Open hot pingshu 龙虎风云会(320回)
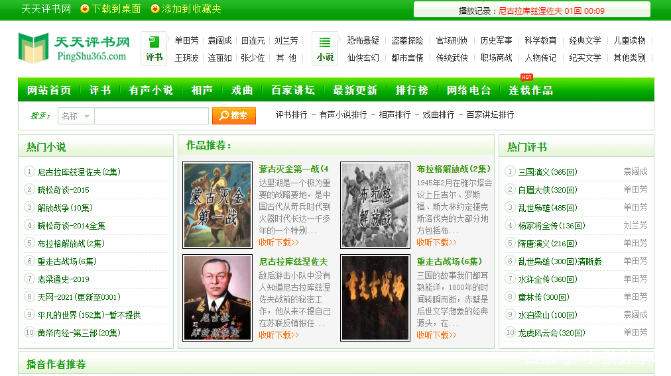 click(x=552, y=332)
